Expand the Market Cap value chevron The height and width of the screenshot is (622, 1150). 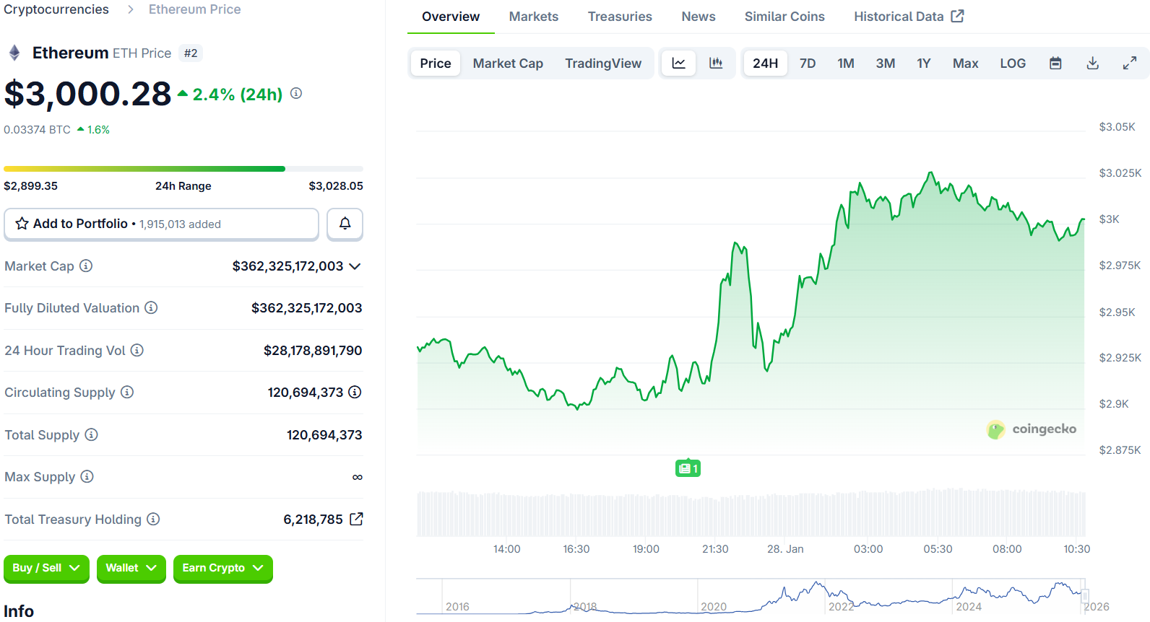point(355,266)
